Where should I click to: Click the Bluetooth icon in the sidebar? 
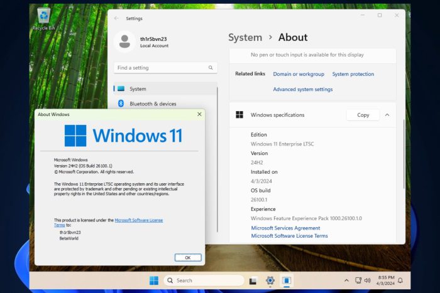[x=121, y=104]
